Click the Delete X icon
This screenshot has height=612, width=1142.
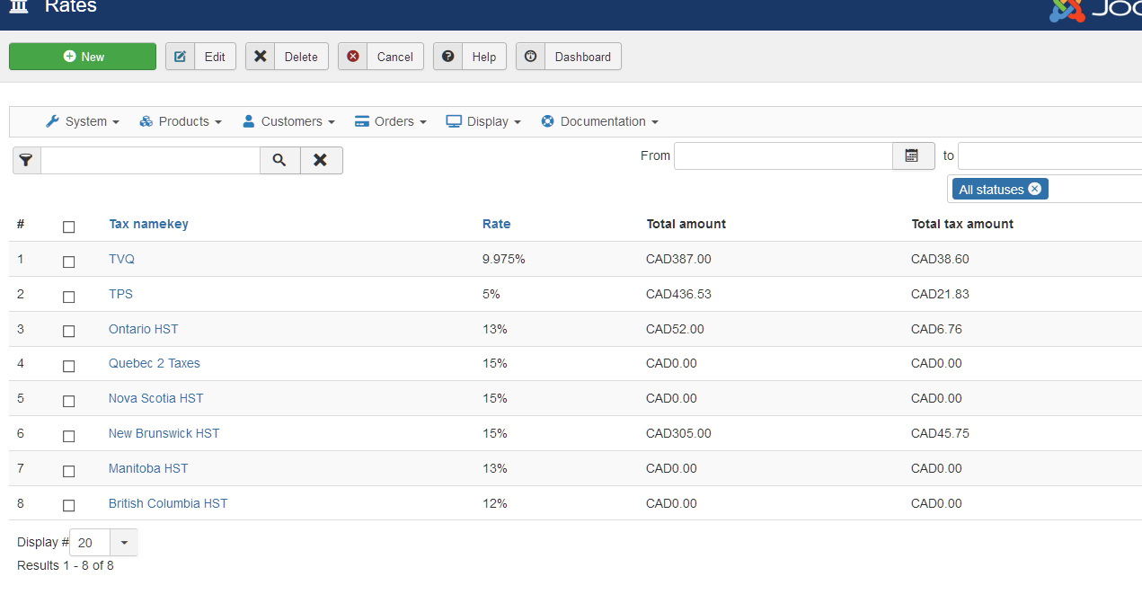click(x=261, y=57)
